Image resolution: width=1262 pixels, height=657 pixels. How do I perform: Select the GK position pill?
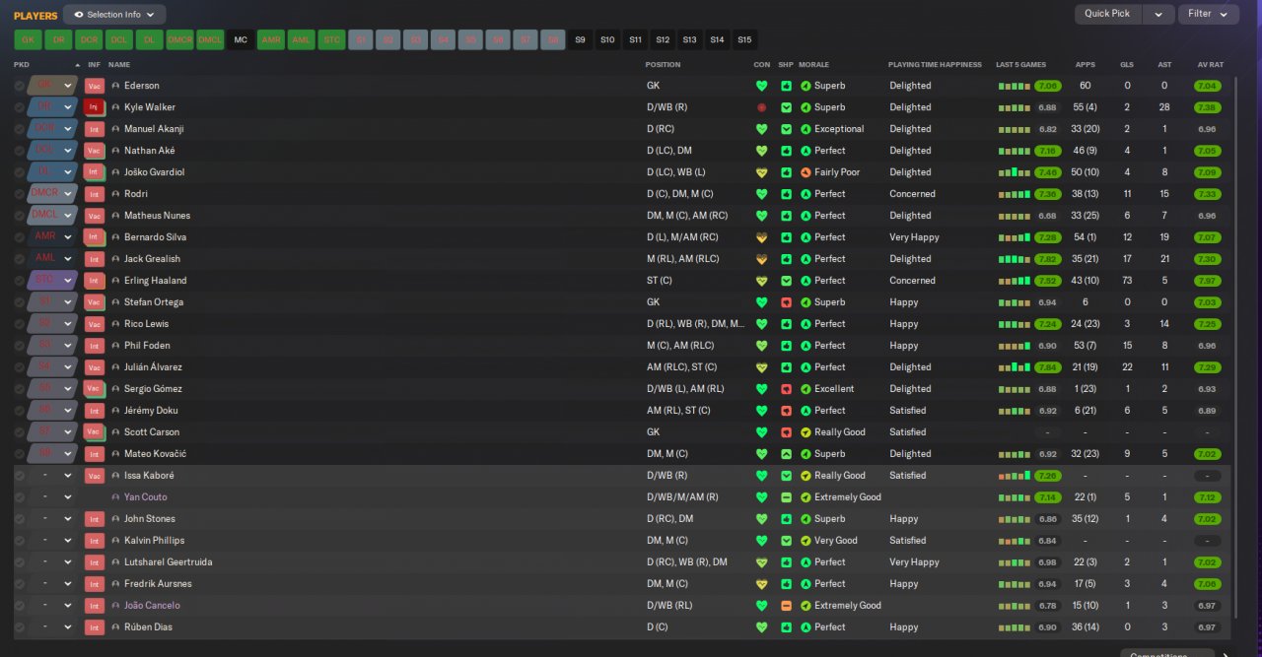(28, 39)
